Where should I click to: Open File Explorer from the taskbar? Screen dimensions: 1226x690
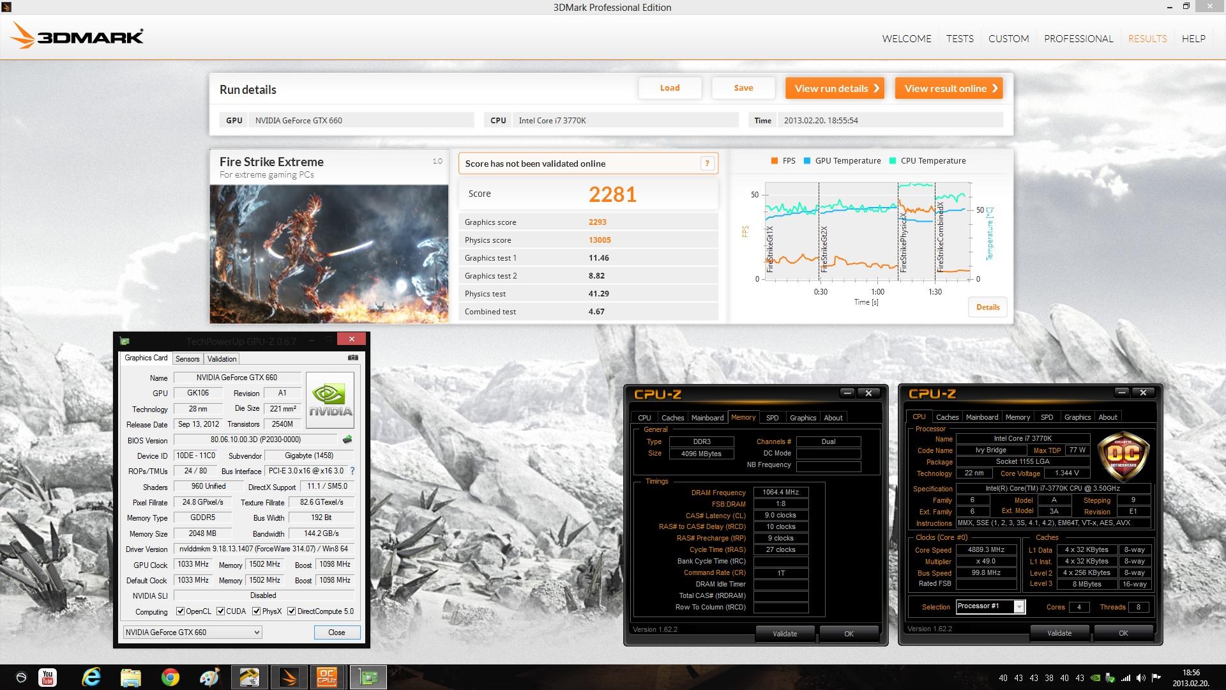click(x=130, y=677)
